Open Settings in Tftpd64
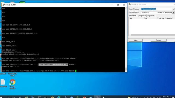Viewport: 175px width, 98px height. pos(159,40)
